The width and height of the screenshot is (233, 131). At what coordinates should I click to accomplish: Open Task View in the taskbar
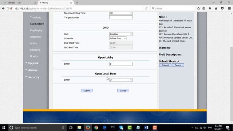pos(71,128)
